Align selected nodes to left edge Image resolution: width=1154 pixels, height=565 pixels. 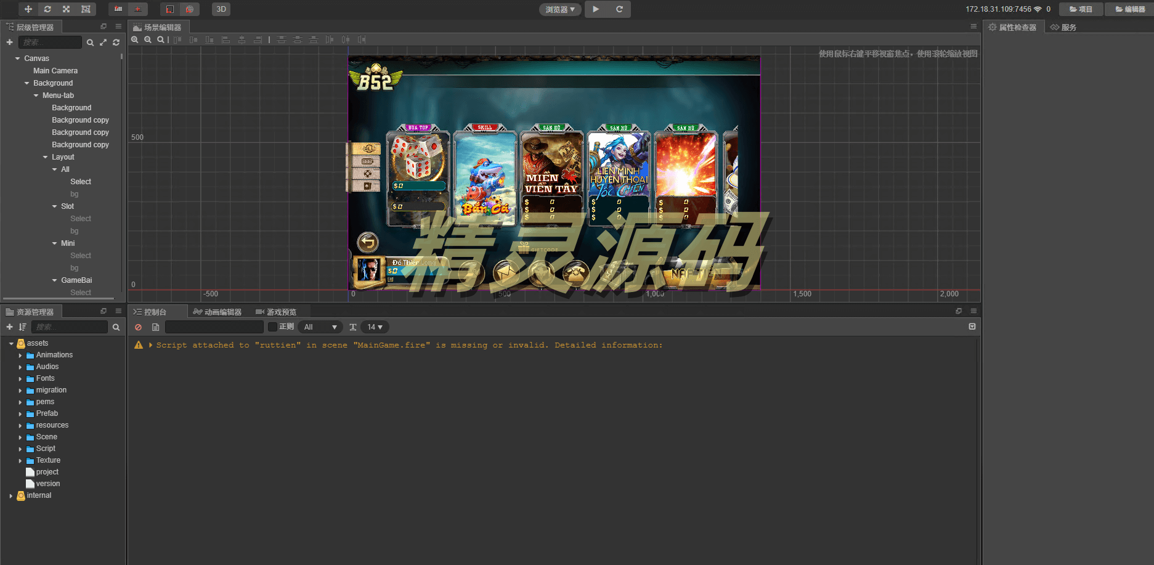coord(226,39)
